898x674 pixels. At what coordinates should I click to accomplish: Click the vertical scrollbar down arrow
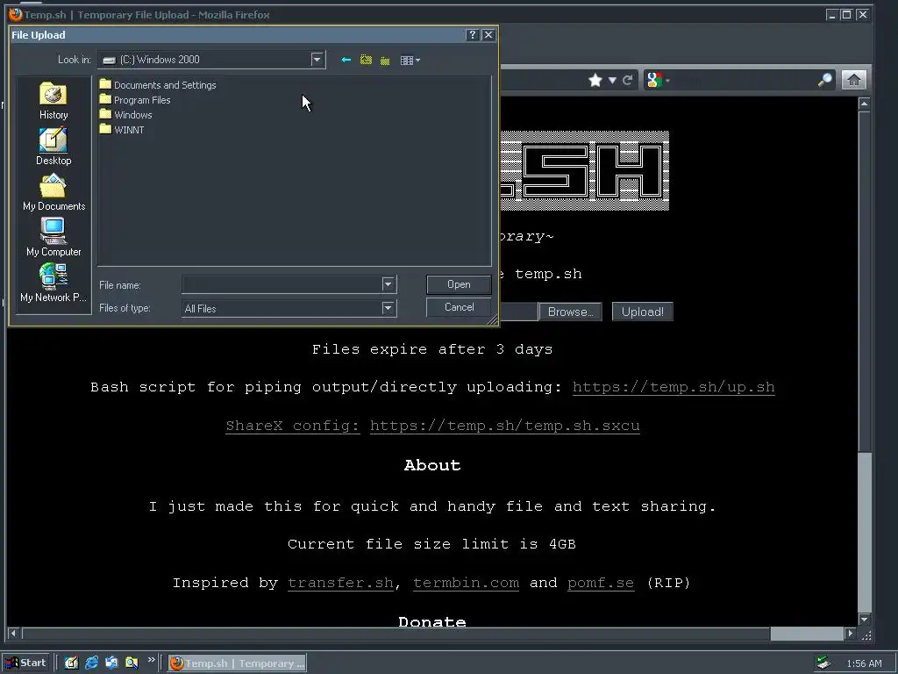click(x=865, y=620)
